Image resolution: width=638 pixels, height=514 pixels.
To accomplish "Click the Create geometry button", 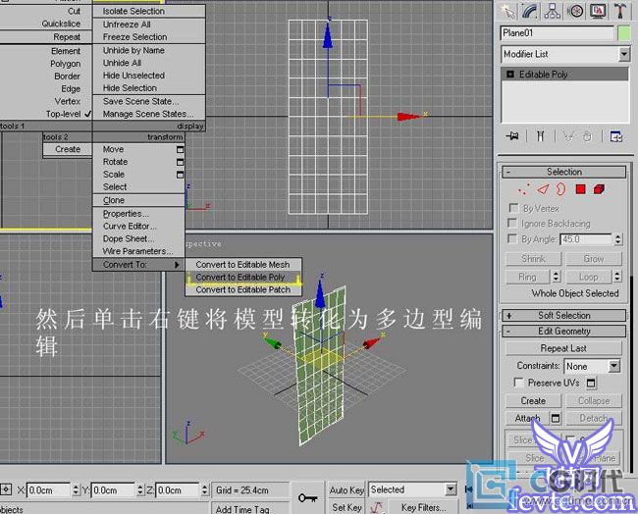I will pyautogui.click(x=533, y=400).
